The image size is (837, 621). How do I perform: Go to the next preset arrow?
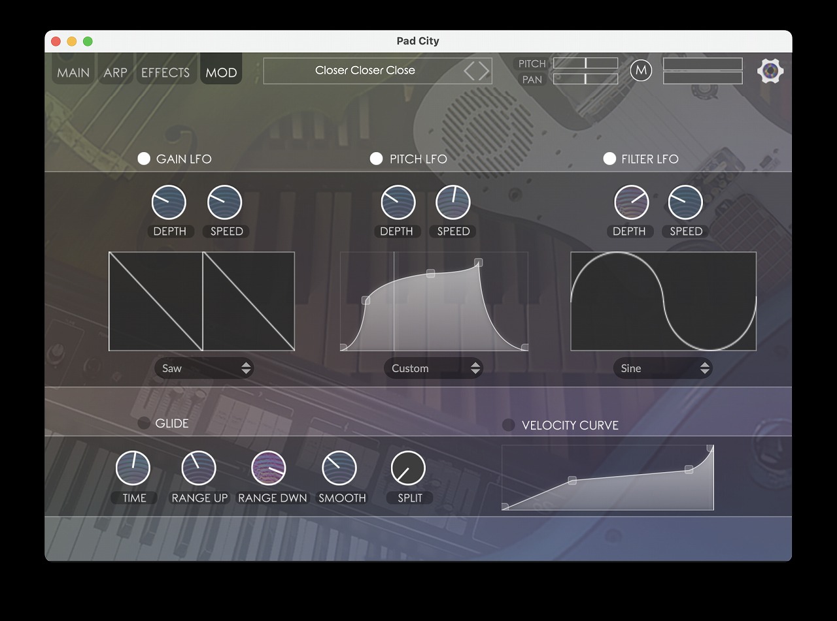coord(484,71)
